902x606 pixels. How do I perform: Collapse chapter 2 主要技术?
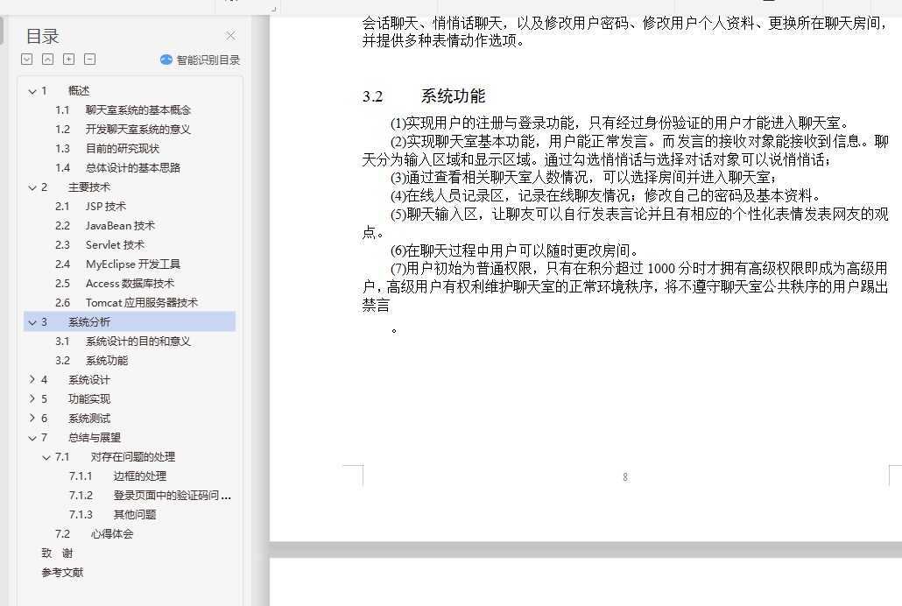pos(32,187)
